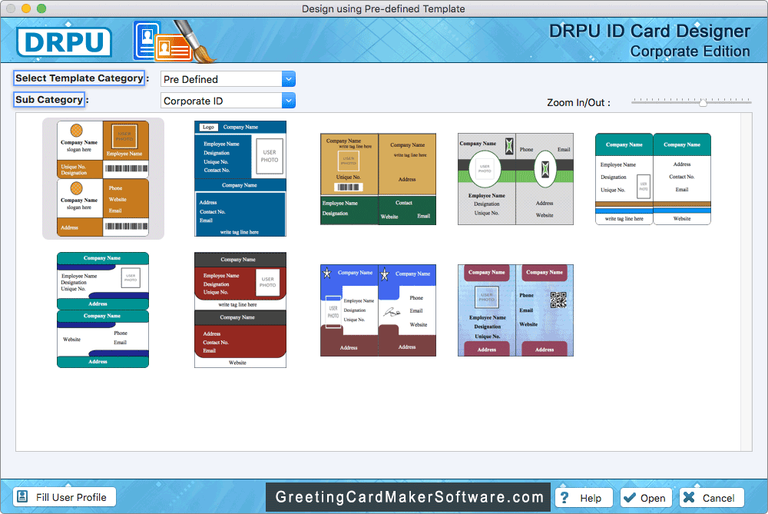Click the Fill User Profile button
Image resolution: width=768 pixels, height=514 pixels.
[x=65, y=497]
